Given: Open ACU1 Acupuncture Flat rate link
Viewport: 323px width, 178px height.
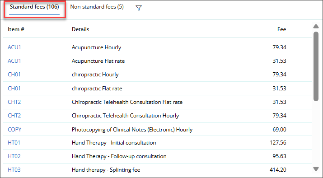Looking at the screenshot, I should tap(14, 61).
